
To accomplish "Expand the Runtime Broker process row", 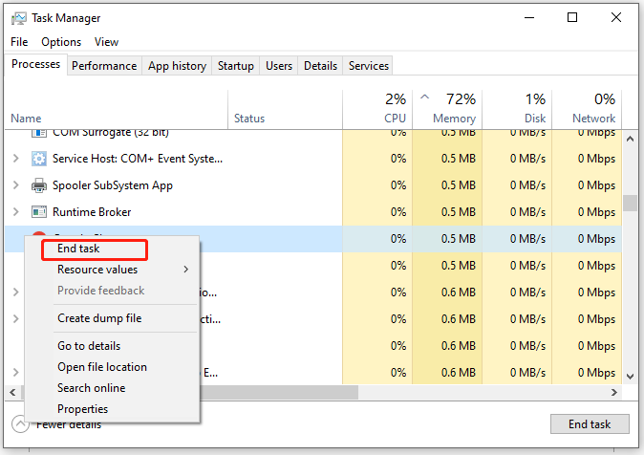I will click(x=15, y=211).
